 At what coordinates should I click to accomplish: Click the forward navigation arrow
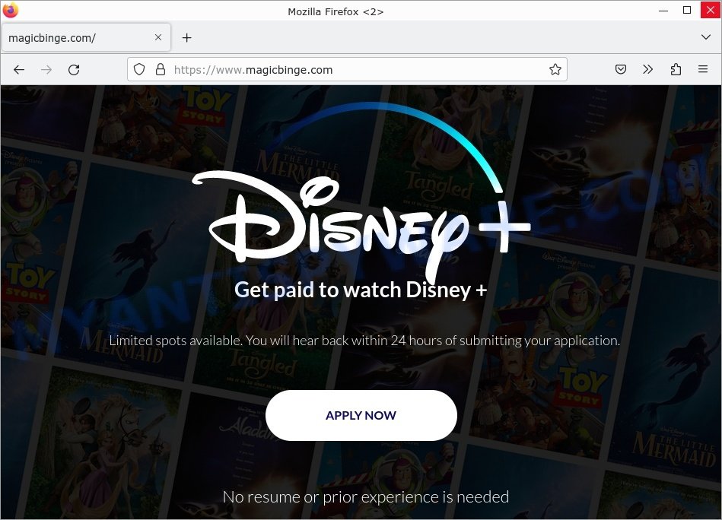tap(46, 69)
